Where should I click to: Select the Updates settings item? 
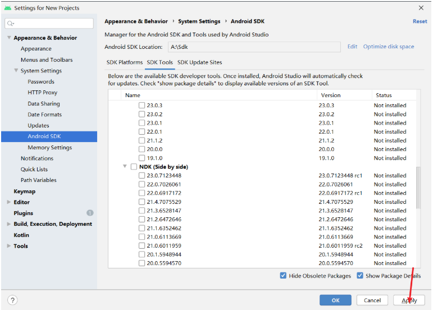tap(38, 125)
